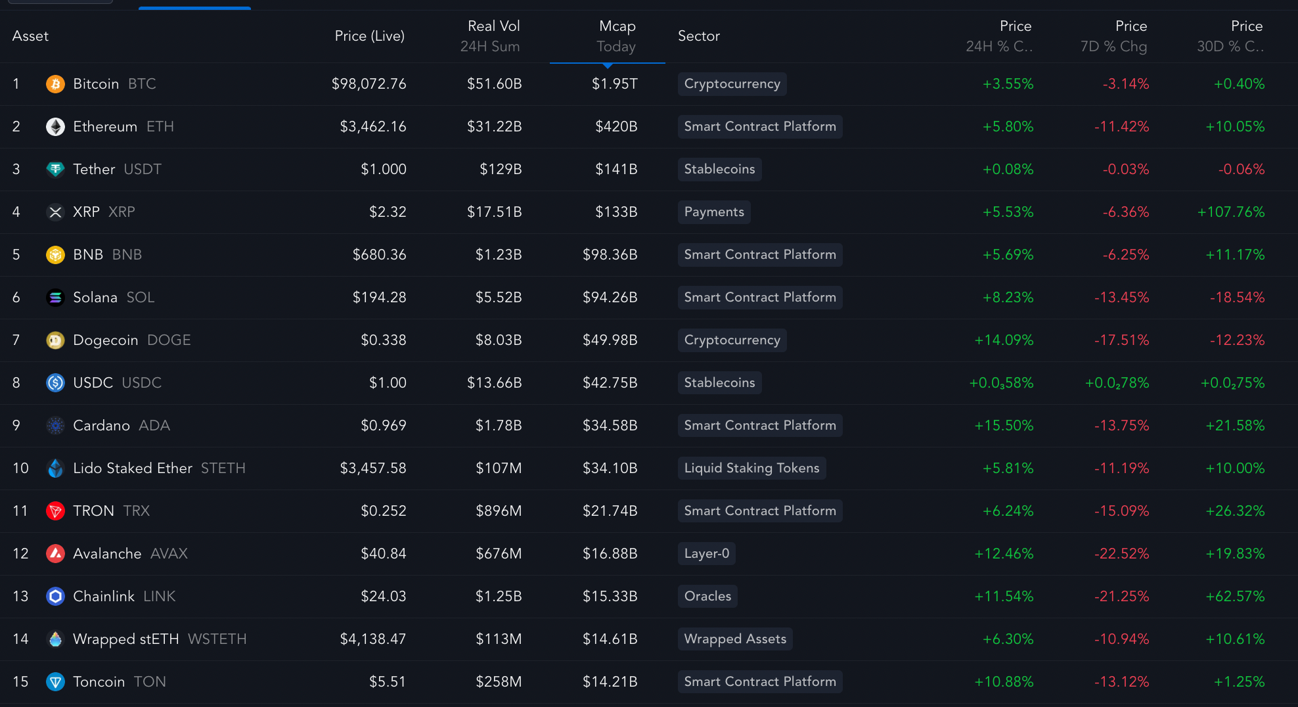Screen dimensions: 1298x707
Task: Click the TRX ticker symbol
Action: 137,511
